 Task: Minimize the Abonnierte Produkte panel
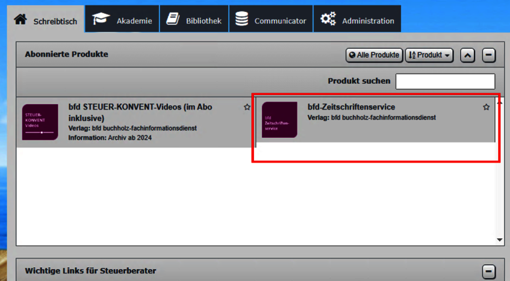pyautogui.click(x=488, y=55)
